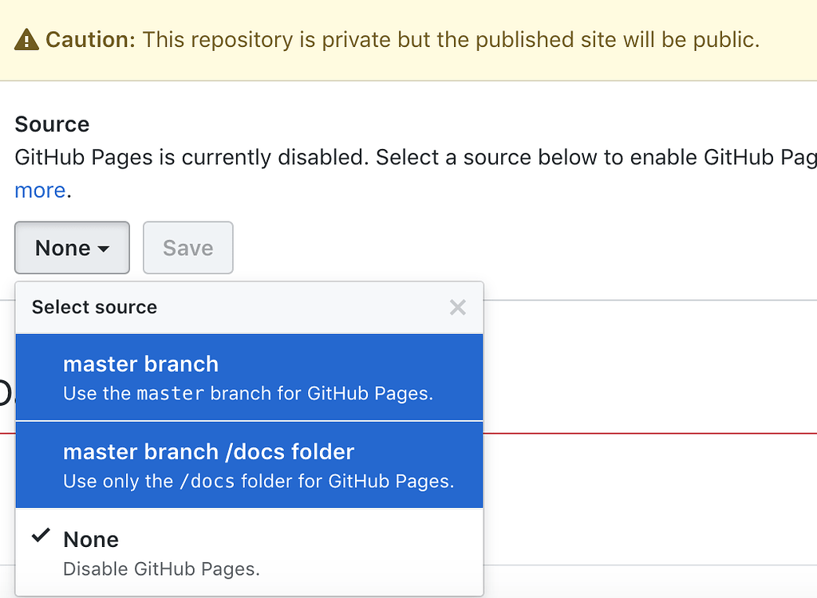Open the learn more link
Image resolution: width=817 pixels, height=598 pixels.
point(40,190)
